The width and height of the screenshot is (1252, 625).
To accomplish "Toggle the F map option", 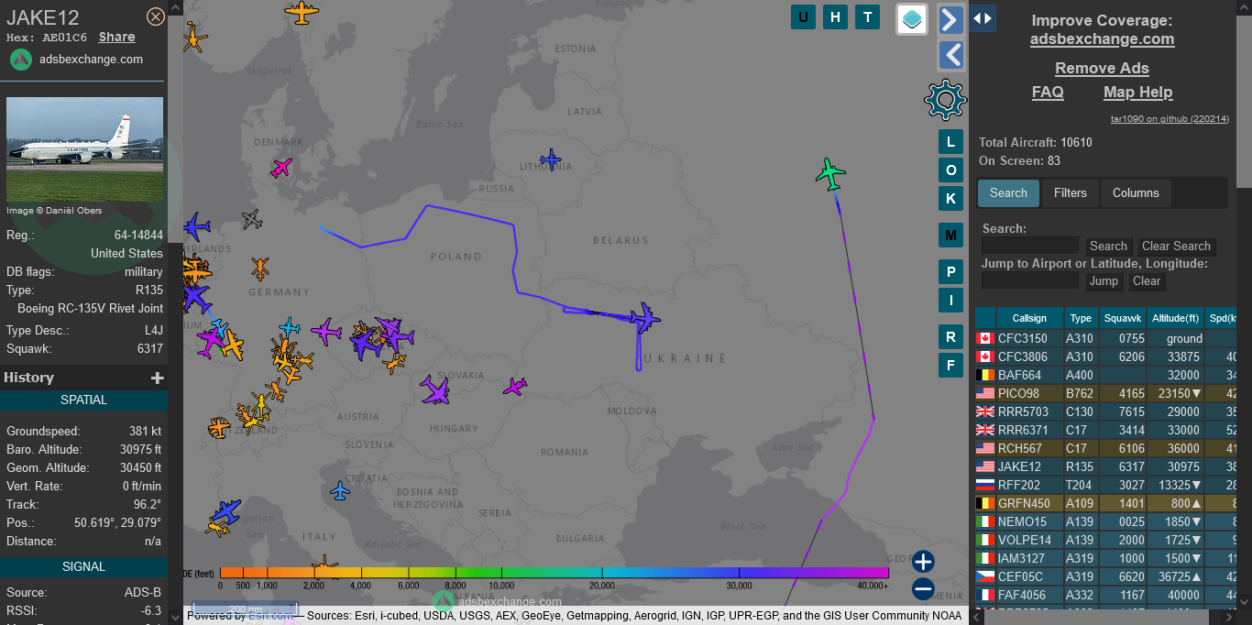I will pos(950,365).
